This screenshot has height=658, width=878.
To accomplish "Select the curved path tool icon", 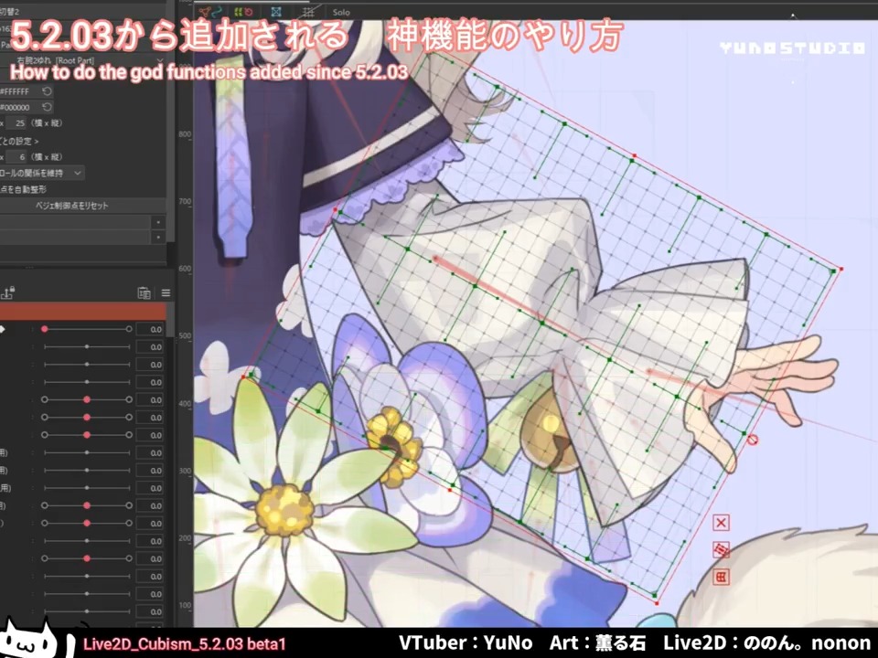I will click(218, 11).
